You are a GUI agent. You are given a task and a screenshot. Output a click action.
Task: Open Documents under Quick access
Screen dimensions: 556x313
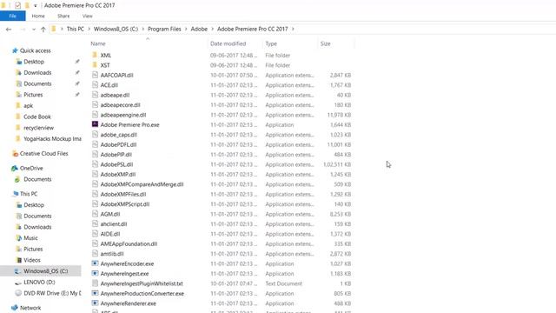point(37,83)
